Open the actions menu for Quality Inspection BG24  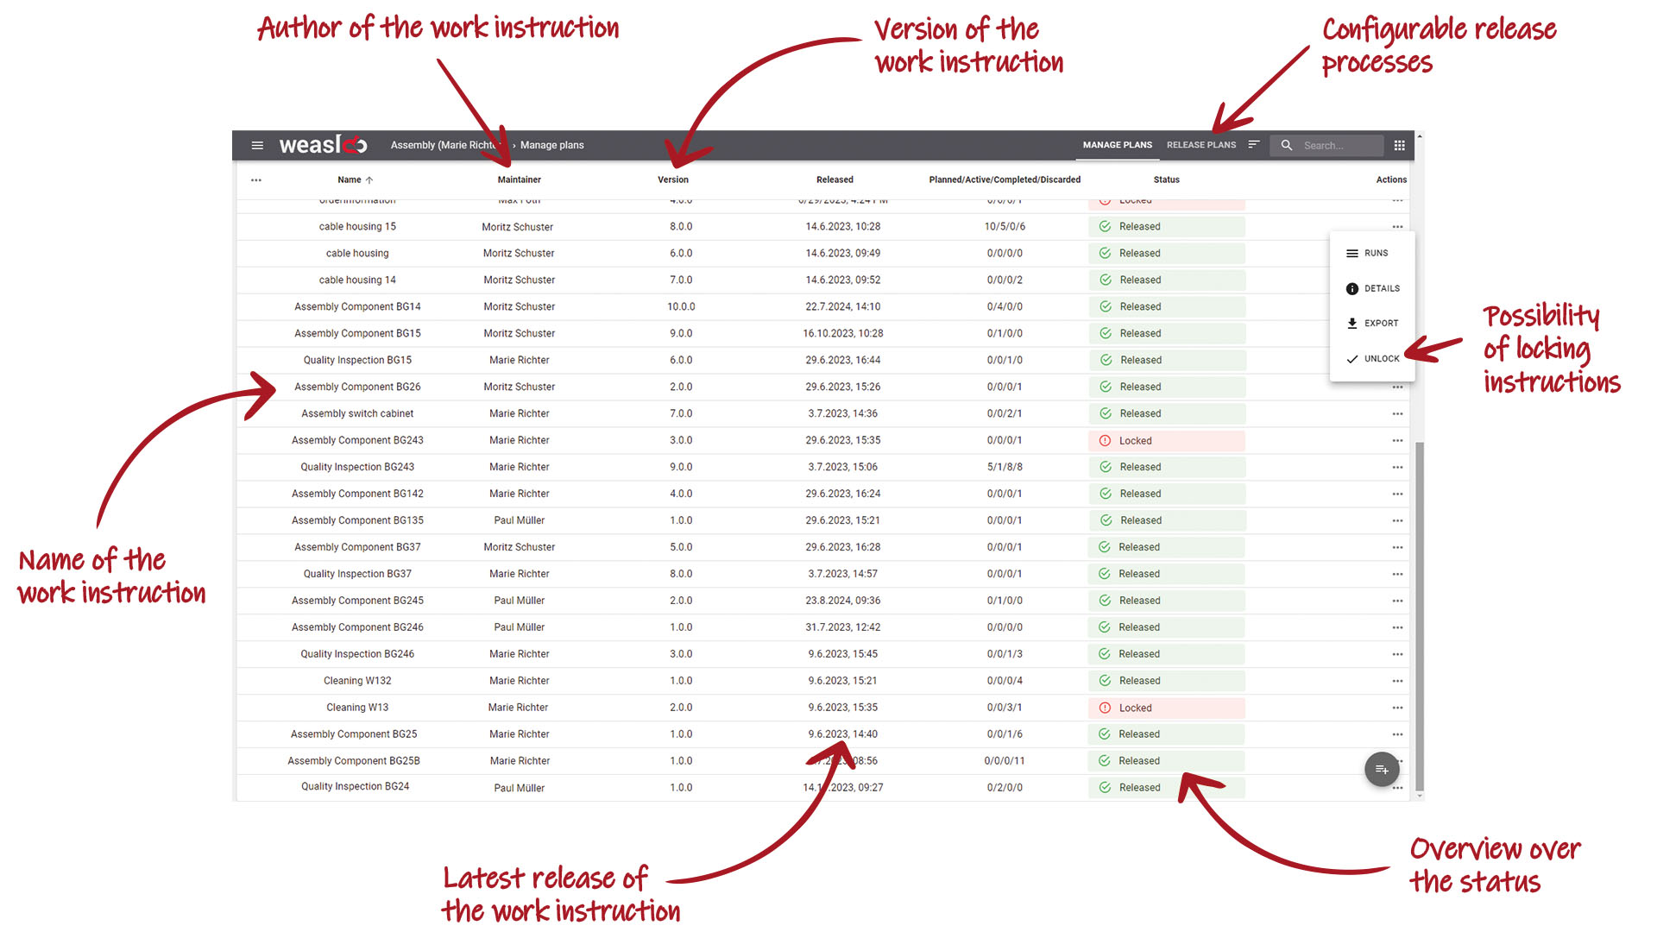pyautogui.click(x=1398, y=786)
